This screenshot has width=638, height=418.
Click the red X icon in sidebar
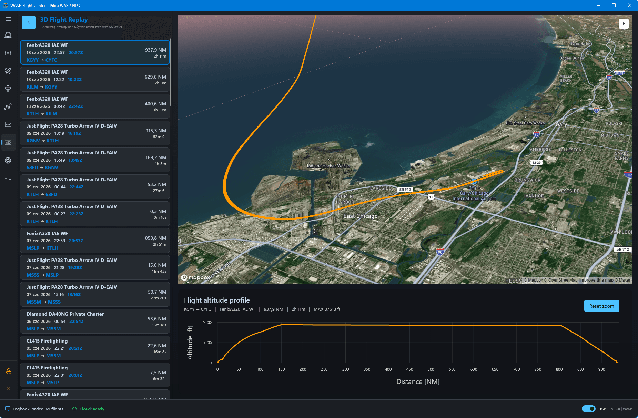tap(9, 389)
